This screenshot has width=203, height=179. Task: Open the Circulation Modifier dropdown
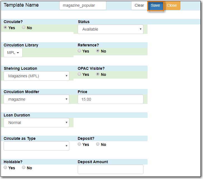[36, 99]
